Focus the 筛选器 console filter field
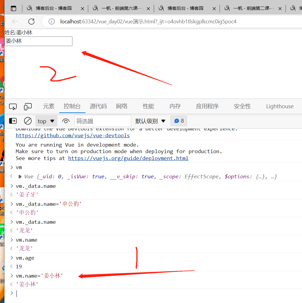 coord(103,121)
